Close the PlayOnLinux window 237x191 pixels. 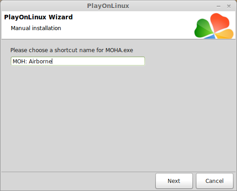(x=229, y=6)
